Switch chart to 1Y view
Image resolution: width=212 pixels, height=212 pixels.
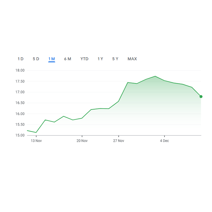click(x=100, y=59)
